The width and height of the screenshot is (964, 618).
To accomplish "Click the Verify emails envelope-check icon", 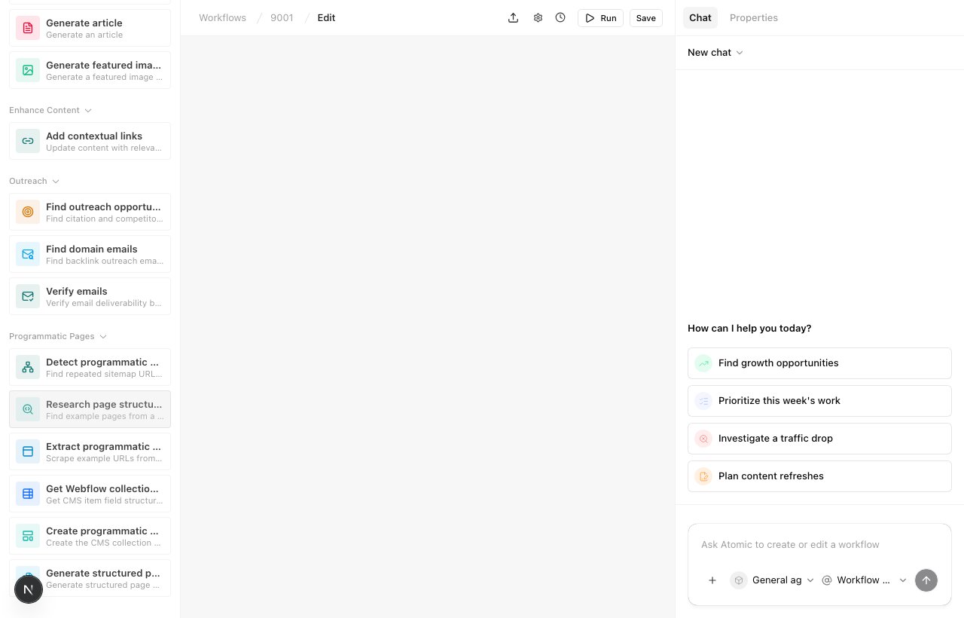I will [x=28, y=296].
